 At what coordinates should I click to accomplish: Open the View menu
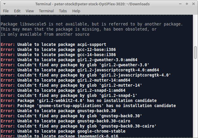point(30,11)
